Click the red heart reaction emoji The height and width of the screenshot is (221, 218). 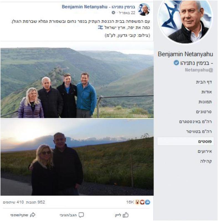142,202
